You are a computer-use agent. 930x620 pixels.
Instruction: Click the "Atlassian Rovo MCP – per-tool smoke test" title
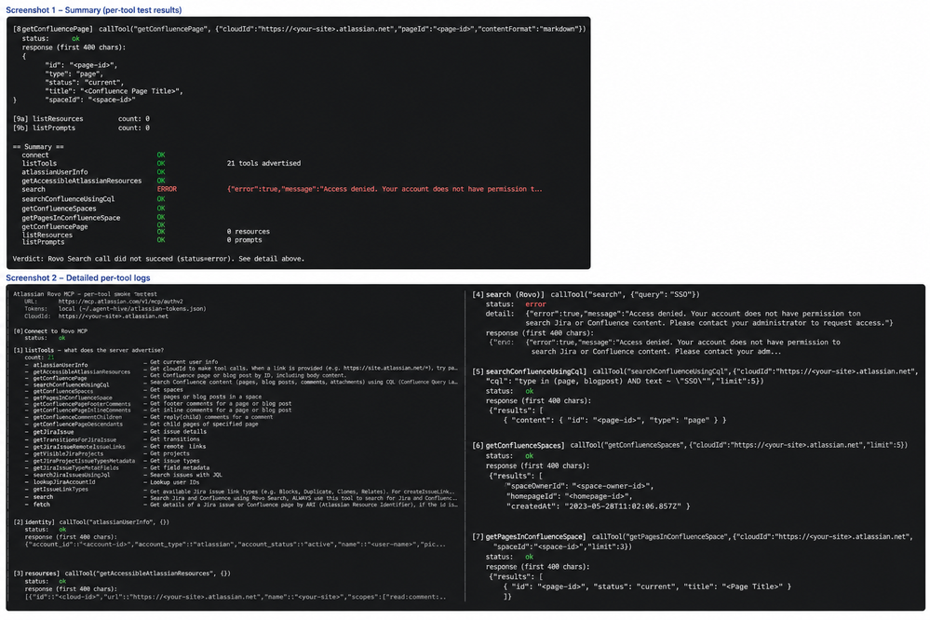click(x=85, y=293)
